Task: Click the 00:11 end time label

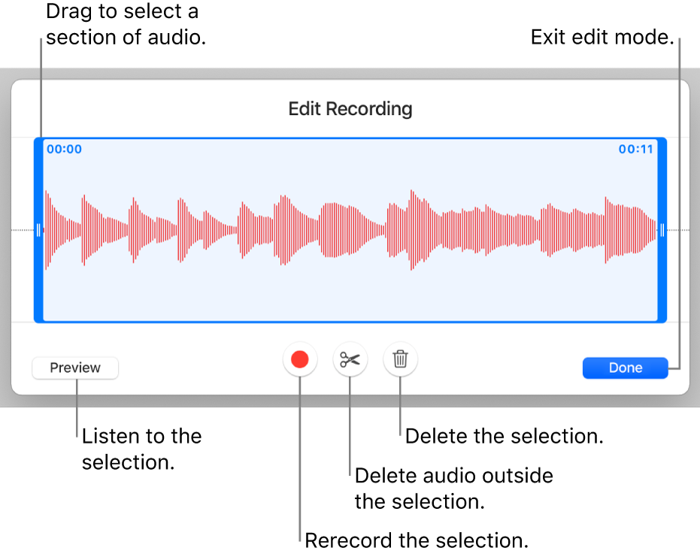Action: [x=636, y=150]
